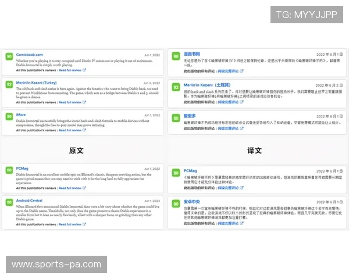Click external link icon in 爱更多 review
Image resolution: width=349 pixels, height=279 pixels.
(242, 128)
